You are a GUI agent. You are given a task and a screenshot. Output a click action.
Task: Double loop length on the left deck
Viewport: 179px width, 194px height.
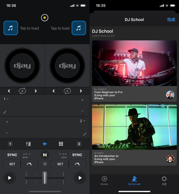coord(36,91)
